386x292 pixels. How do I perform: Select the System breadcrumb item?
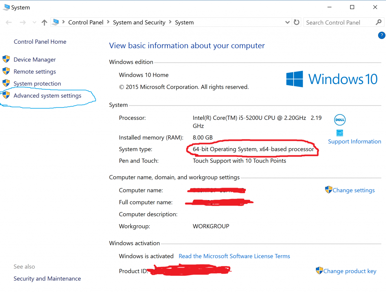(184, 22)
